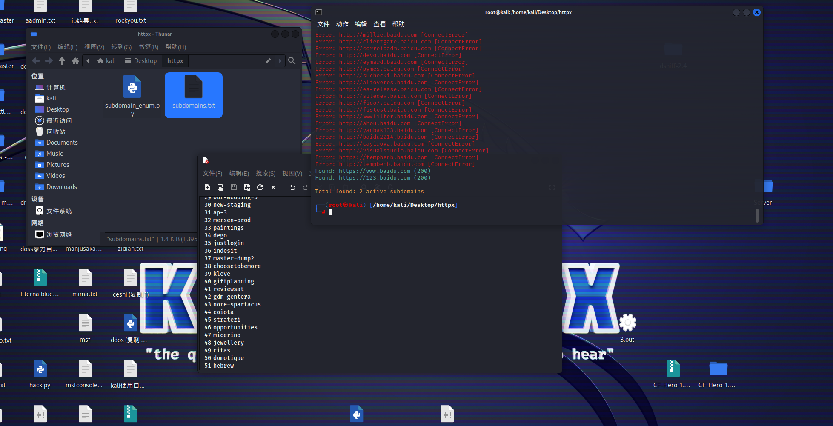Viewport: 833px width, 426px height.
Task: Go to parent folder in Thunar
Action: tap(62, 61)
